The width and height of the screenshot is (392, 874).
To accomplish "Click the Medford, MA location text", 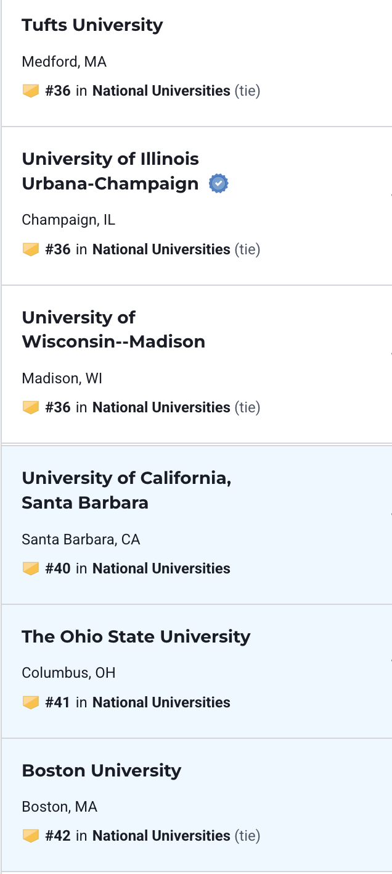I will point(64,62).
